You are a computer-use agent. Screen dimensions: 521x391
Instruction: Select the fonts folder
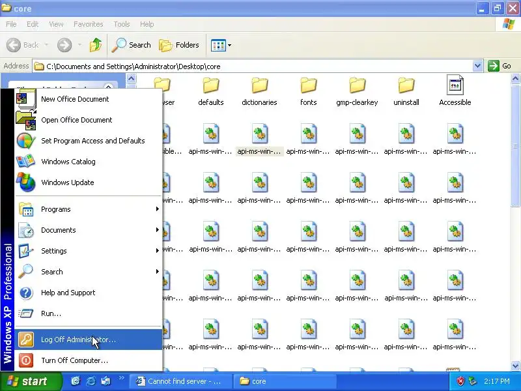coord(308,92)
